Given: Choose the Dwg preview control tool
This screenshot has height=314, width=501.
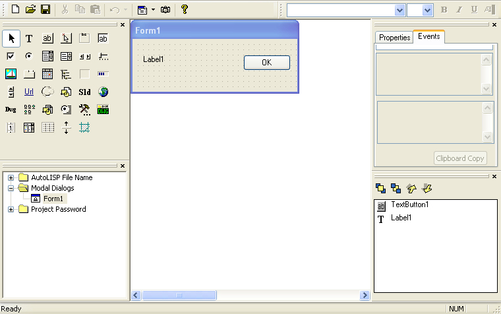Looking at the screenshot, I should coord(11,110).
